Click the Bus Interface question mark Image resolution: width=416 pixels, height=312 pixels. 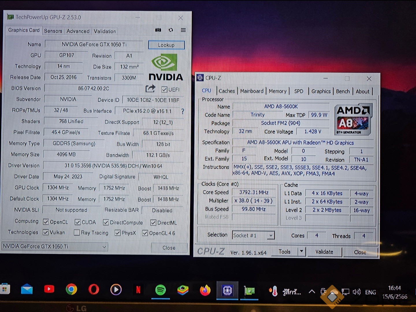click(182, 111)
